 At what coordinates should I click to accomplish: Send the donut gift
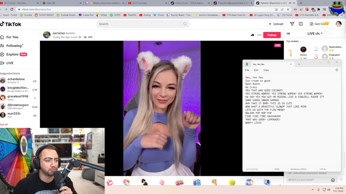point(127,182)
